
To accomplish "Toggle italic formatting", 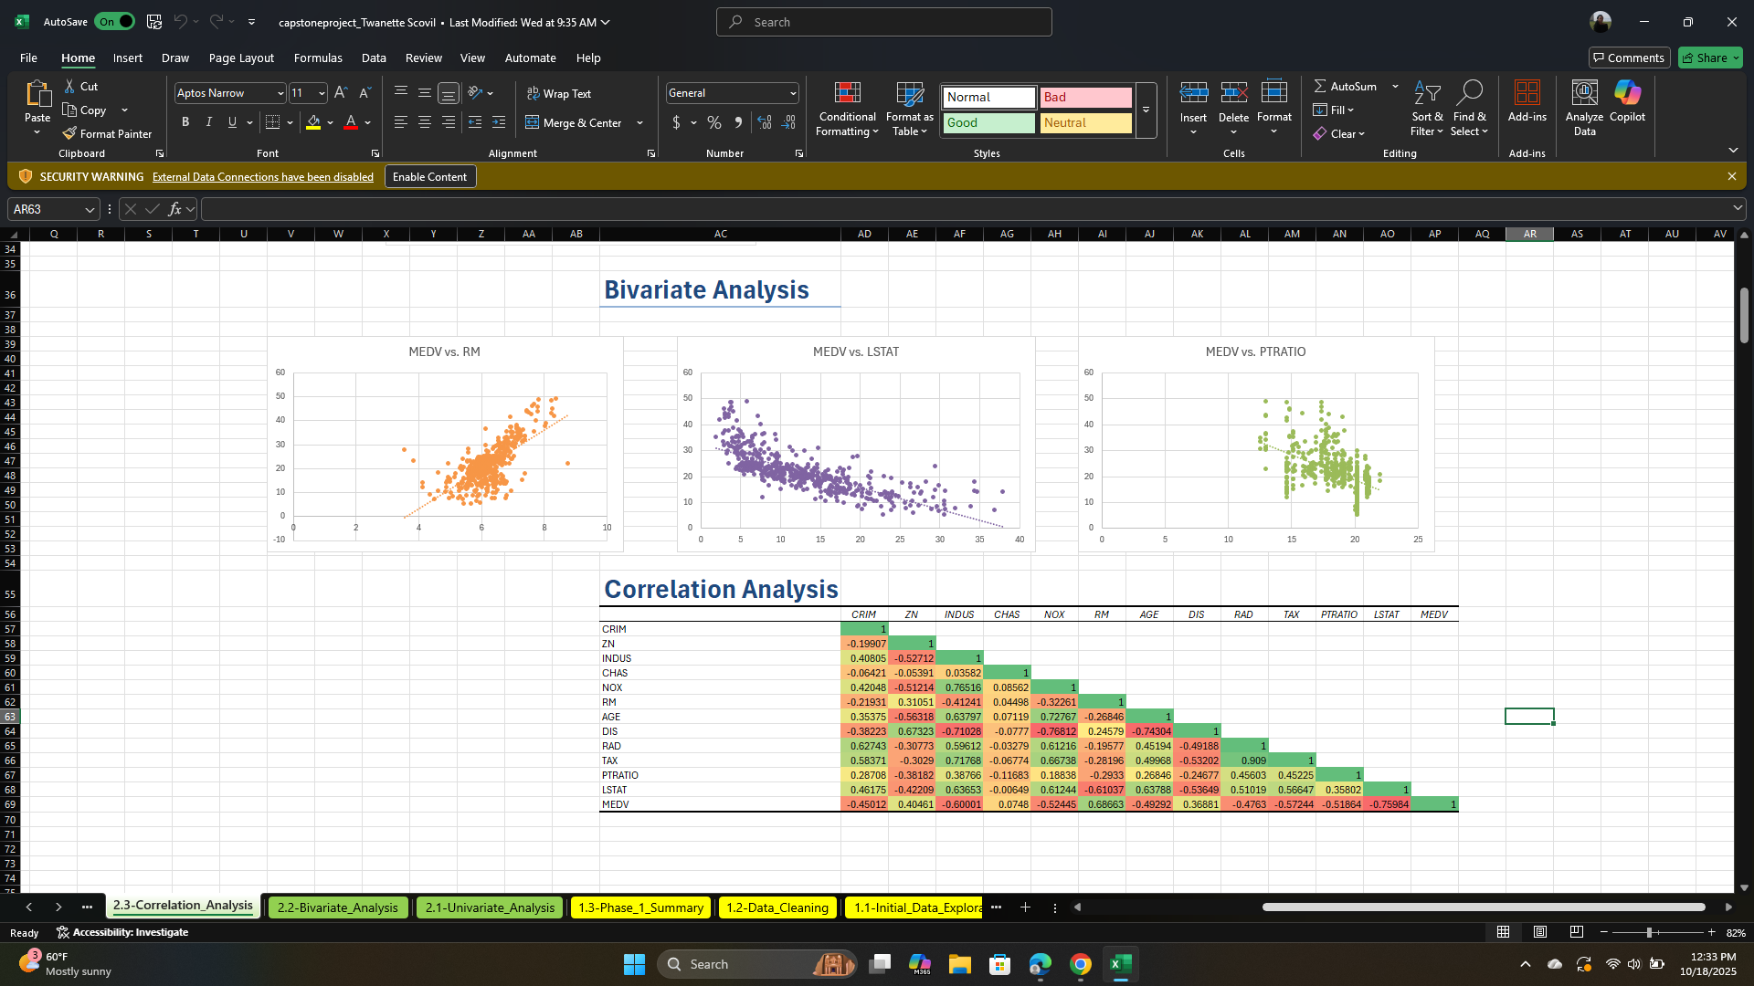I will coord(208,121).
